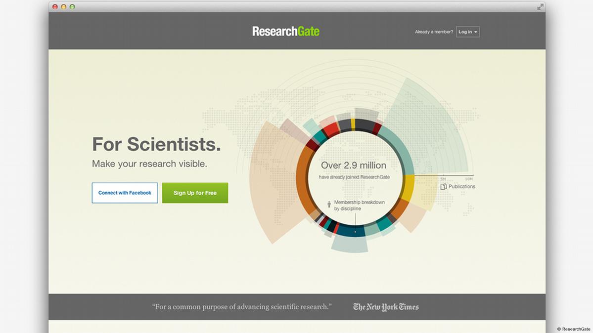The height and width of the screenshot is (333, 593).
Task: Click the red close window button
Action: click(55, 7)
